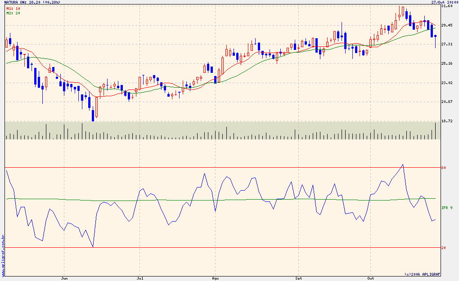The image size is (459, 281).
Task: Click the NATURA ON: 28.20 title text
Action: click(x=32, y=2)
